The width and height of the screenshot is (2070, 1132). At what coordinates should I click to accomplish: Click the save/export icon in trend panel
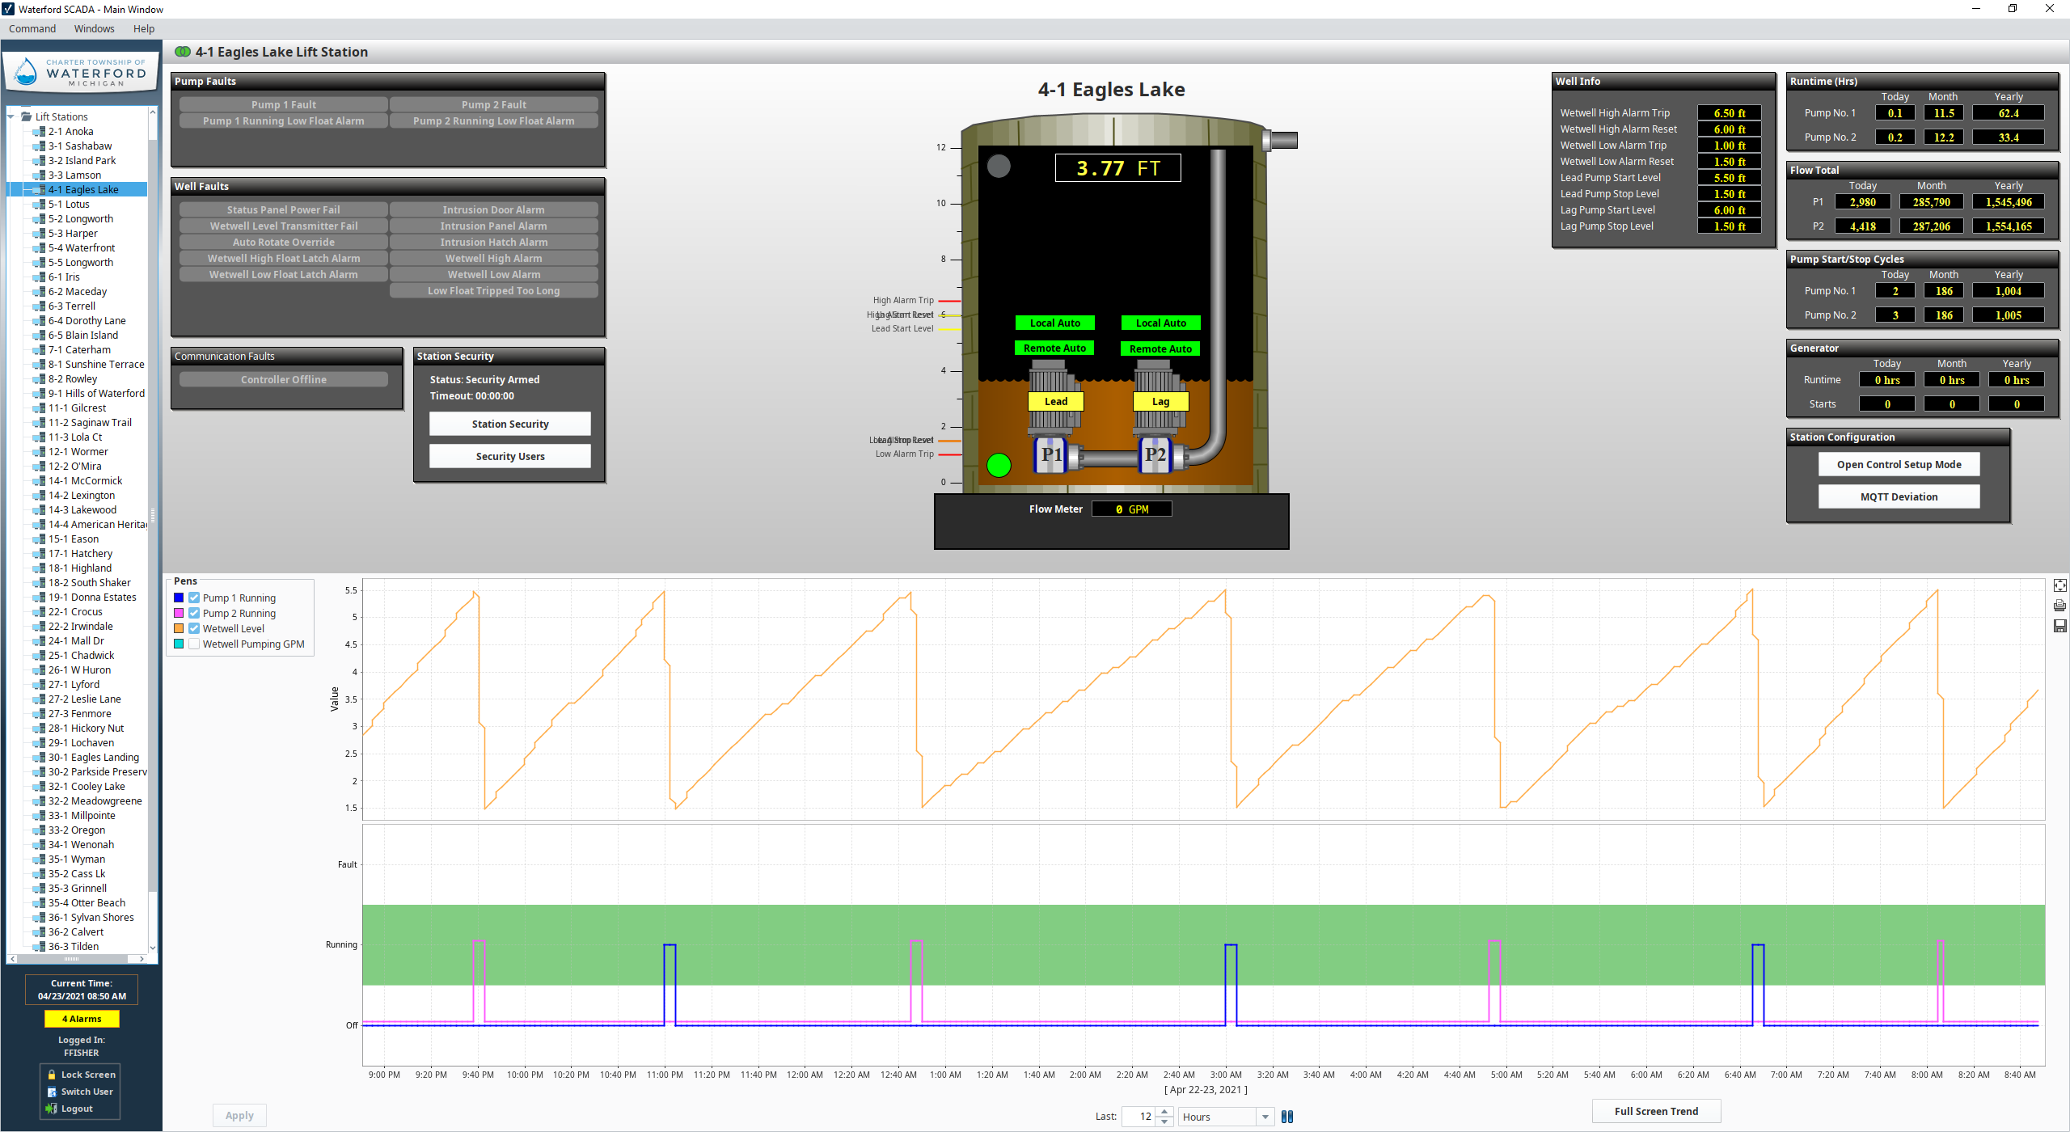coord(2060,627)
